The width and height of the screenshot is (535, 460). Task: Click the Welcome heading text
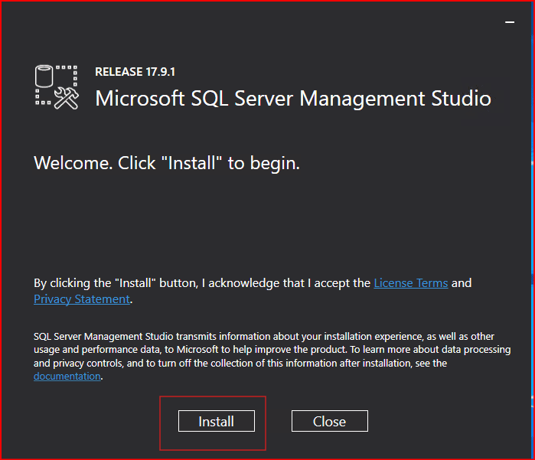pyautogui.click(x=166, y=164)
